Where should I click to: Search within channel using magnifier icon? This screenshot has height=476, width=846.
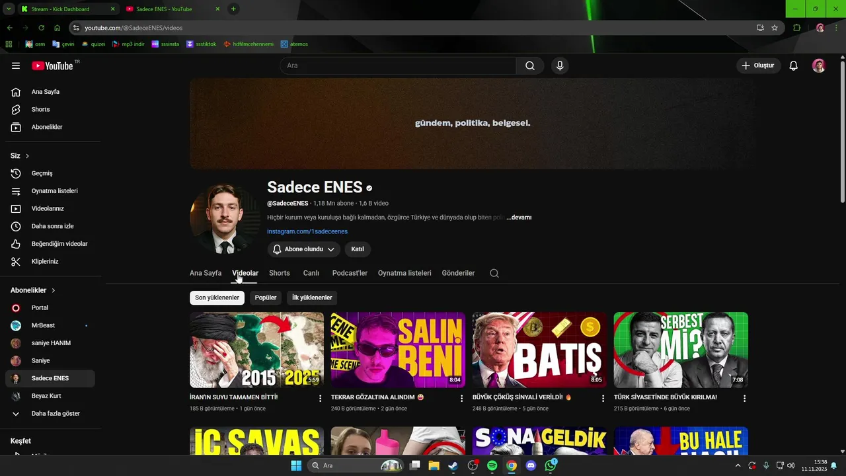[494, 273]
